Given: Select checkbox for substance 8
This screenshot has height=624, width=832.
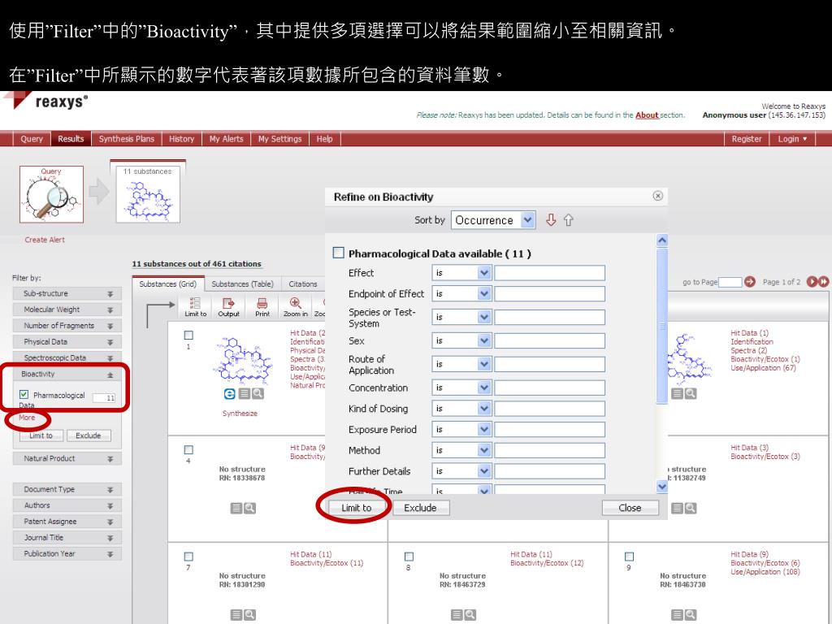Looking at the screenshot, I should pos(409,557).
